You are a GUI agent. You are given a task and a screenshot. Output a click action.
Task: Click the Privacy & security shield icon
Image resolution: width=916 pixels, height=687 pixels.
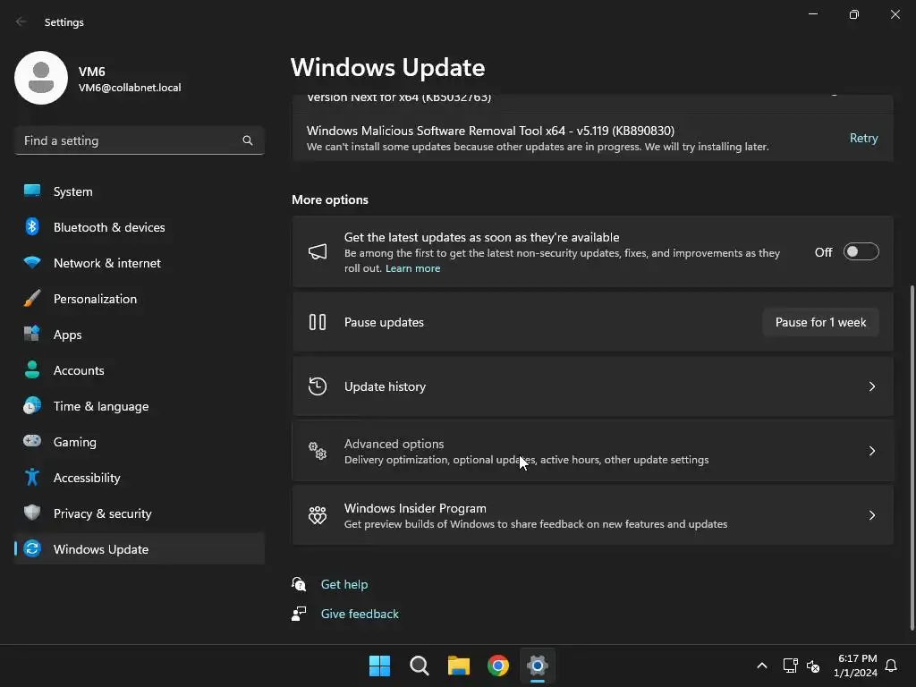point(32,513)
